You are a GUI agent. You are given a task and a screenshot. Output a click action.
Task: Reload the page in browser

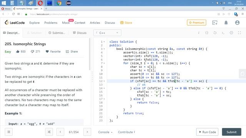pyautogui.click(x=13, y=14)
